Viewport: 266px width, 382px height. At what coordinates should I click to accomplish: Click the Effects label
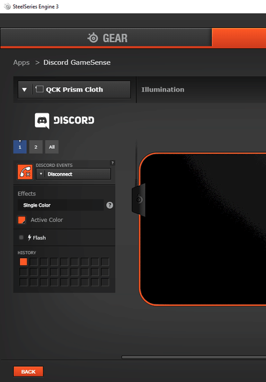[x=27, y=194]
